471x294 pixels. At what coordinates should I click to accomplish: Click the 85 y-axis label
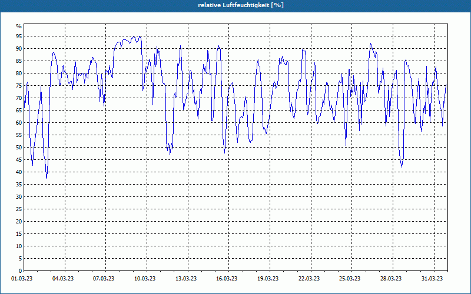click(19, 61)
